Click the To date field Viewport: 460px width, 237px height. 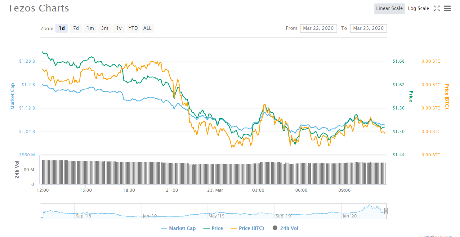tap(368, 28)
